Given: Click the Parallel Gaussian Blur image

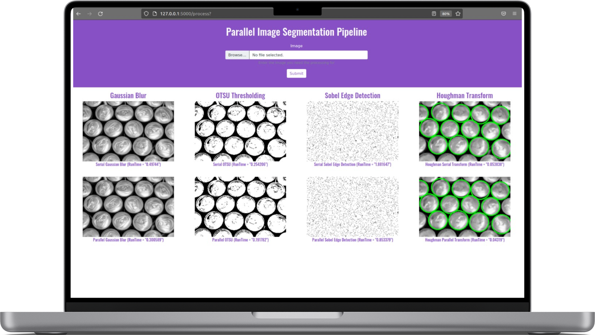Looking at the screenshot, I should pos(128,207).
